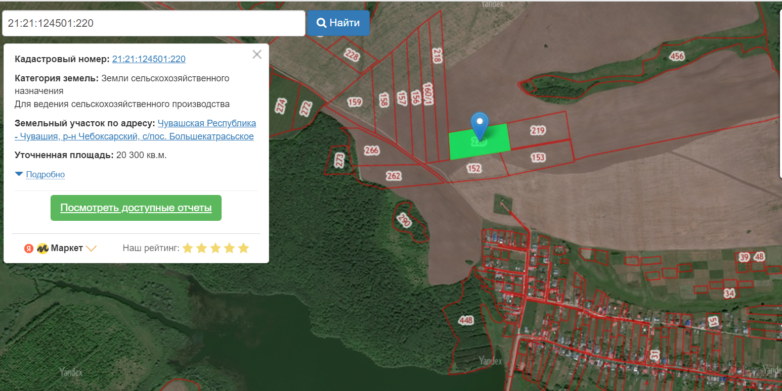Click the yellow Yandex Market icon

(x=42, y=249)
